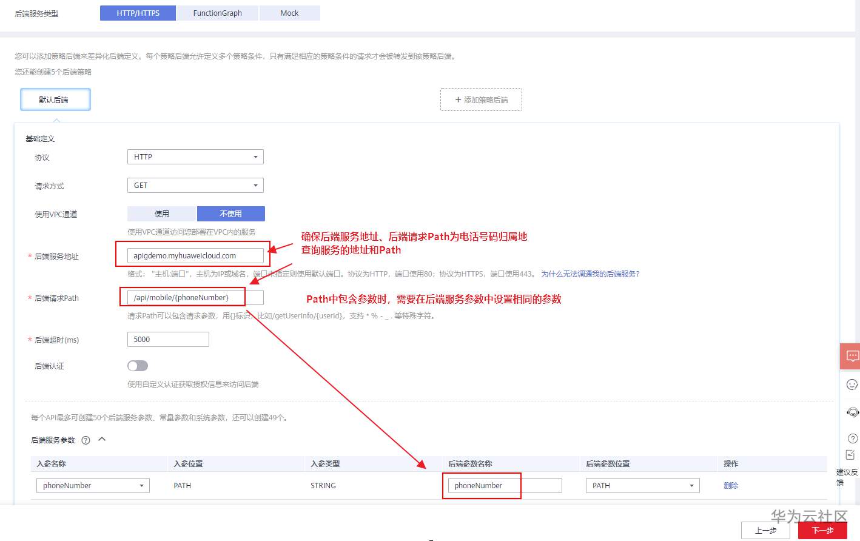Image resolution: width=860 pixels, height=541 pixels.
Task: Switch to the FunctionGraph backend type tab
Action: tap(217, 13)
